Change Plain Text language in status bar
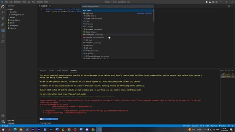 point(214,126)
